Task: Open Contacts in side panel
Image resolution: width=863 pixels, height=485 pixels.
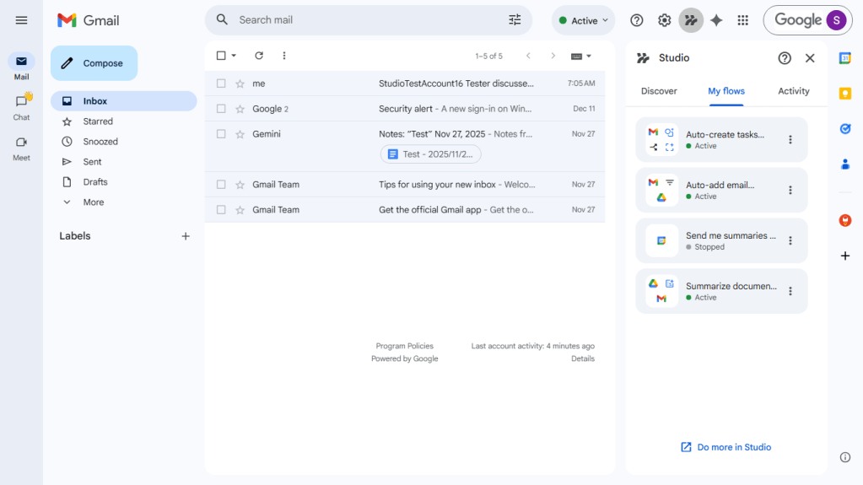Action: pos(845,164)
